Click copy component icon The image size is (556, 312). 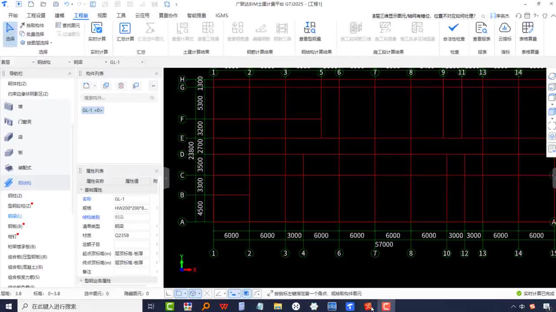pyautogui.click(x=106, y=86)
